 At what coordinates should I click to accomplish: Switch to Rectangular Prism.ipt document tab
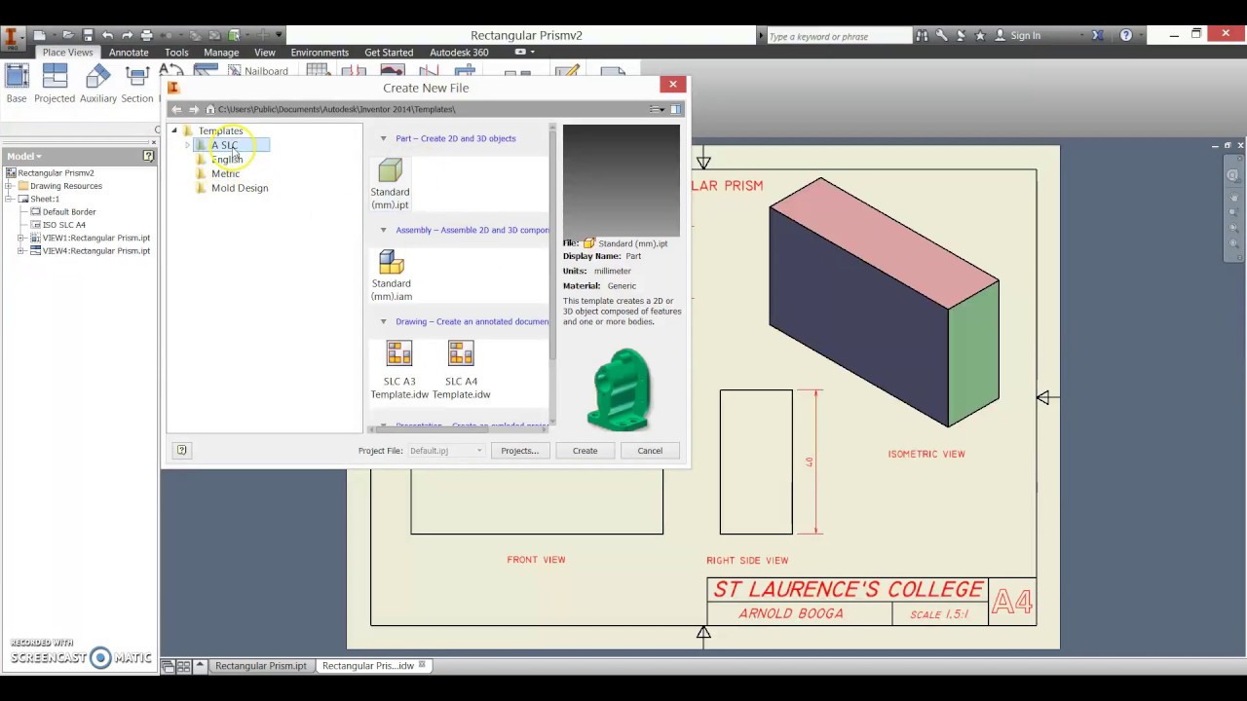point(260,666)
